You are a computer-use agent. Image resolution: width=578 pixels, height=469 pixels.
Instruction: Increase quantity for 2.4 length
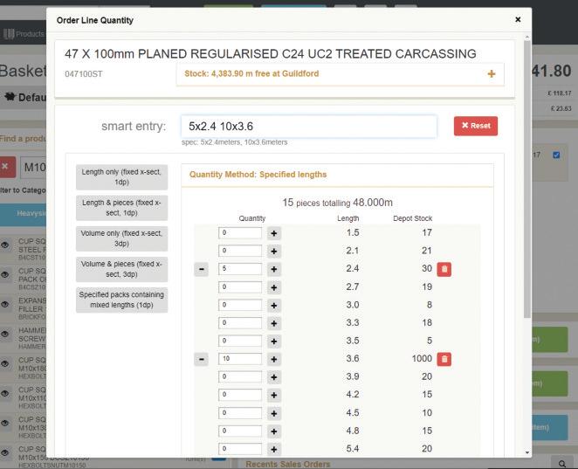pyautogui.click(x=274, y=269)
